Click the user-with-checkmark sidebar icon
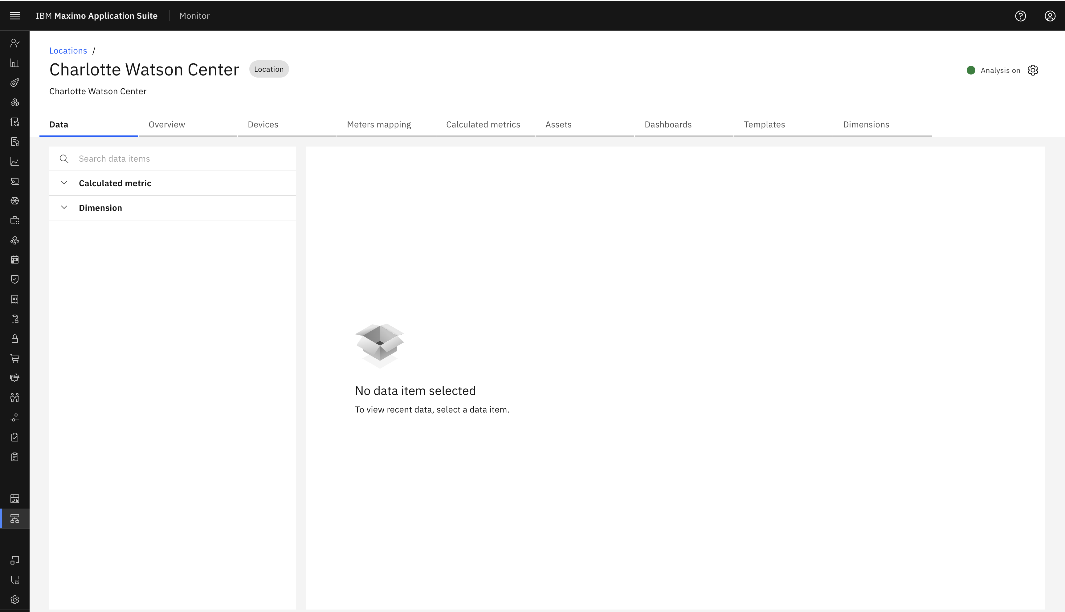 pyautogui.click(x=15, y=43)
